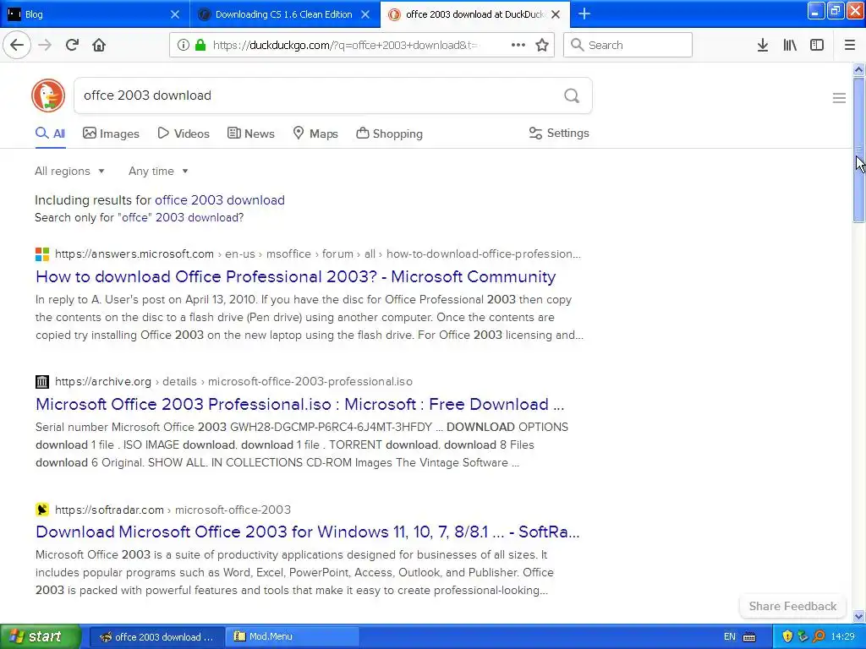This screenshot has height=649, width=866.
Task: Click the scrollbar up arrow
Action: point(858,69)
